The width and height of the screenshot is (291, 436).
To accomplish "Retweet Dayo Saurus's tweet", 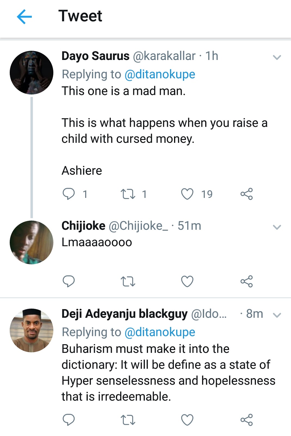I will coord(128,194).
